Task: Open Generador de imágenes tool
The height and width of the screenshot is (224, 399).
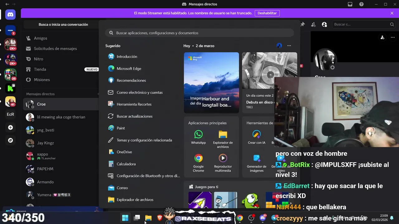Action: pos(257,163)
